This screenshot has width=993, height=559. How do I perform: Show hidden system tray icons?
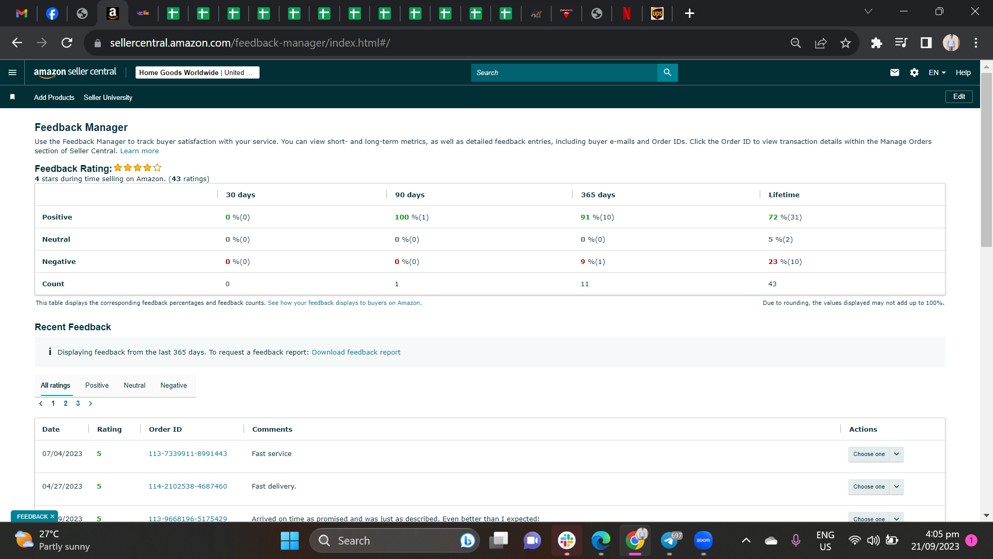click(x=746, y=540)
